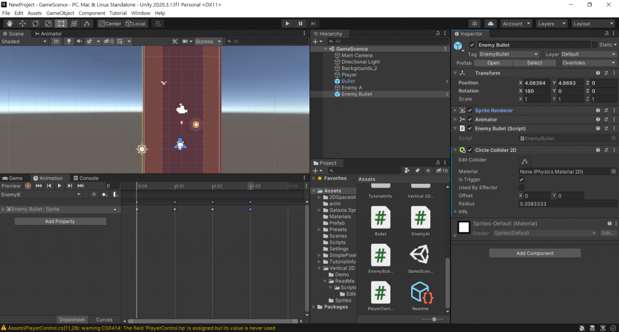Activate the Rect Transform tool
The width and height of the screenshot is (619, 332).
(x=61, y=24)
